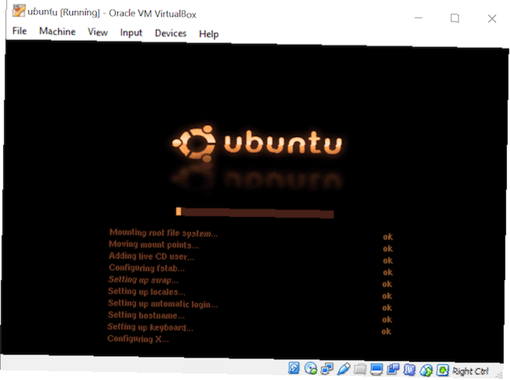Click the 'Setting up automatic login...' line

point(163,303)
